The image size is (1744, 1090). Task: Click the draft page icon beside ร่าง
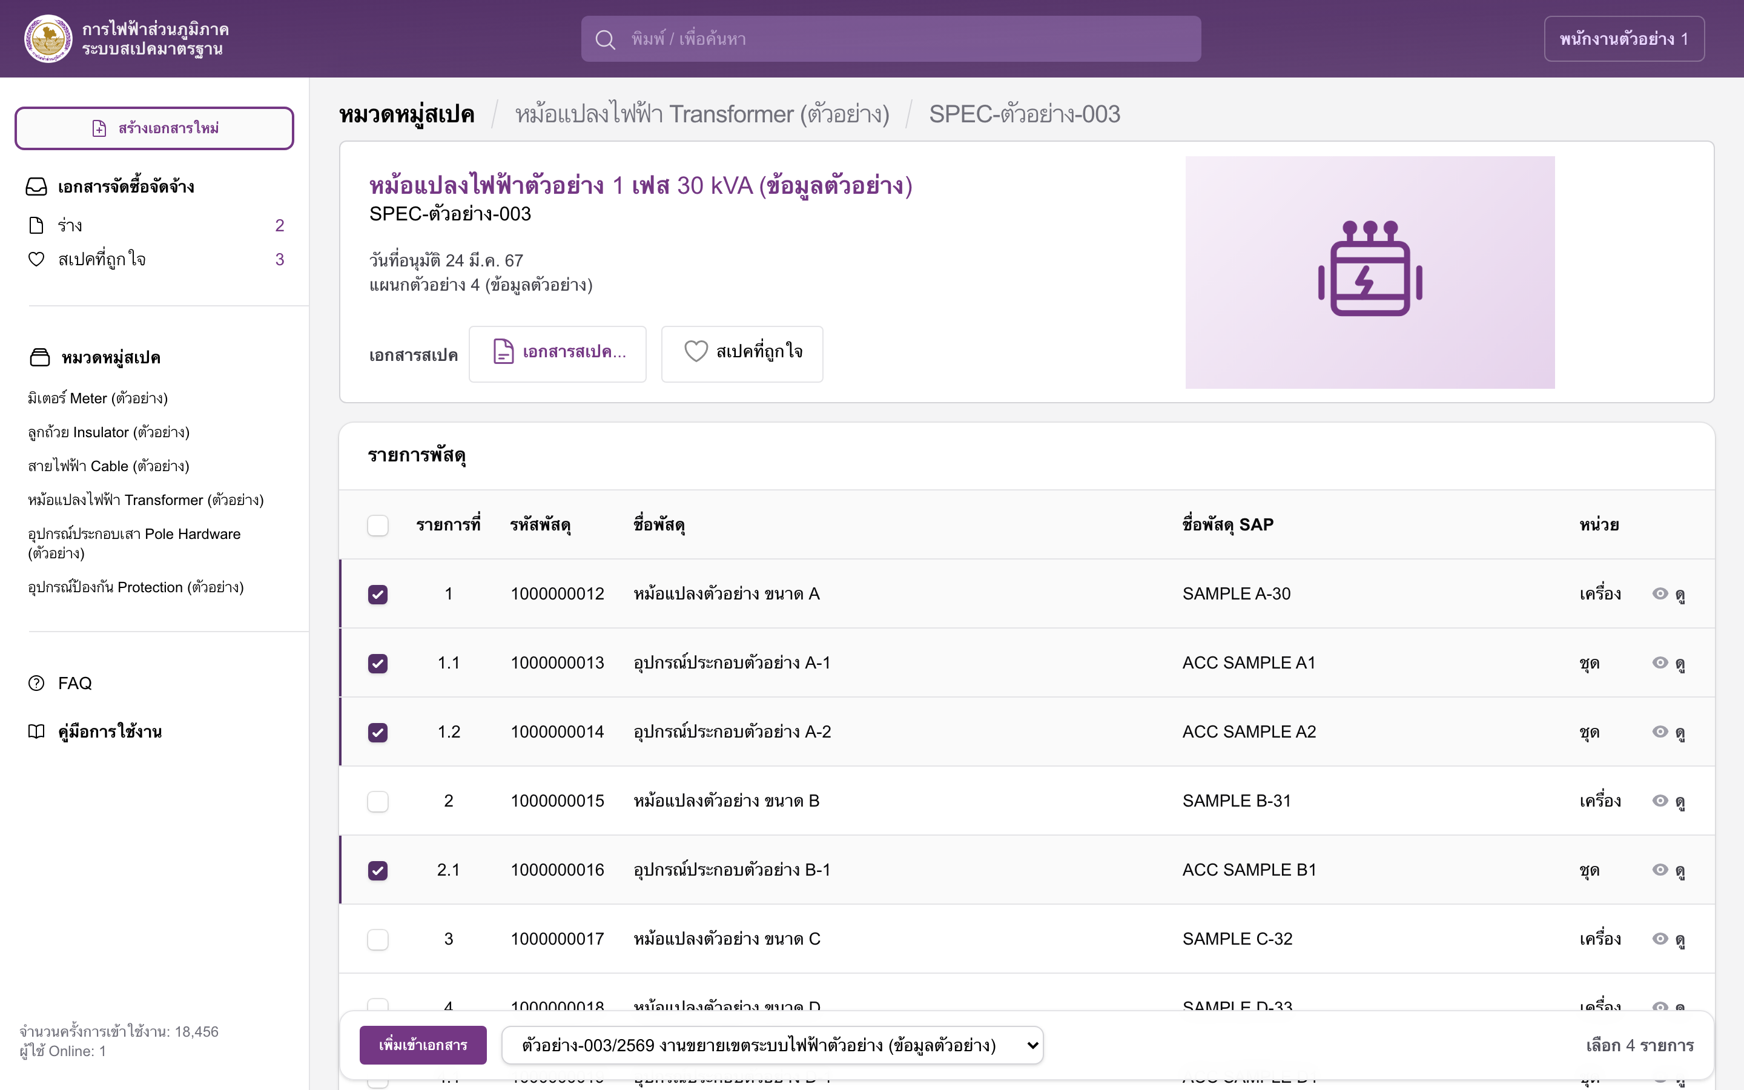[x=36, y=226]
